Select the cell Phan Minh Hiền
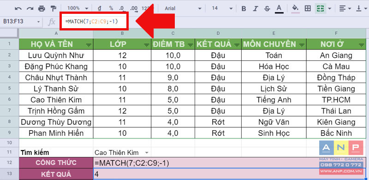Viewport: 369px width, 180px height. pyautogui.click(x=56, y=133)
